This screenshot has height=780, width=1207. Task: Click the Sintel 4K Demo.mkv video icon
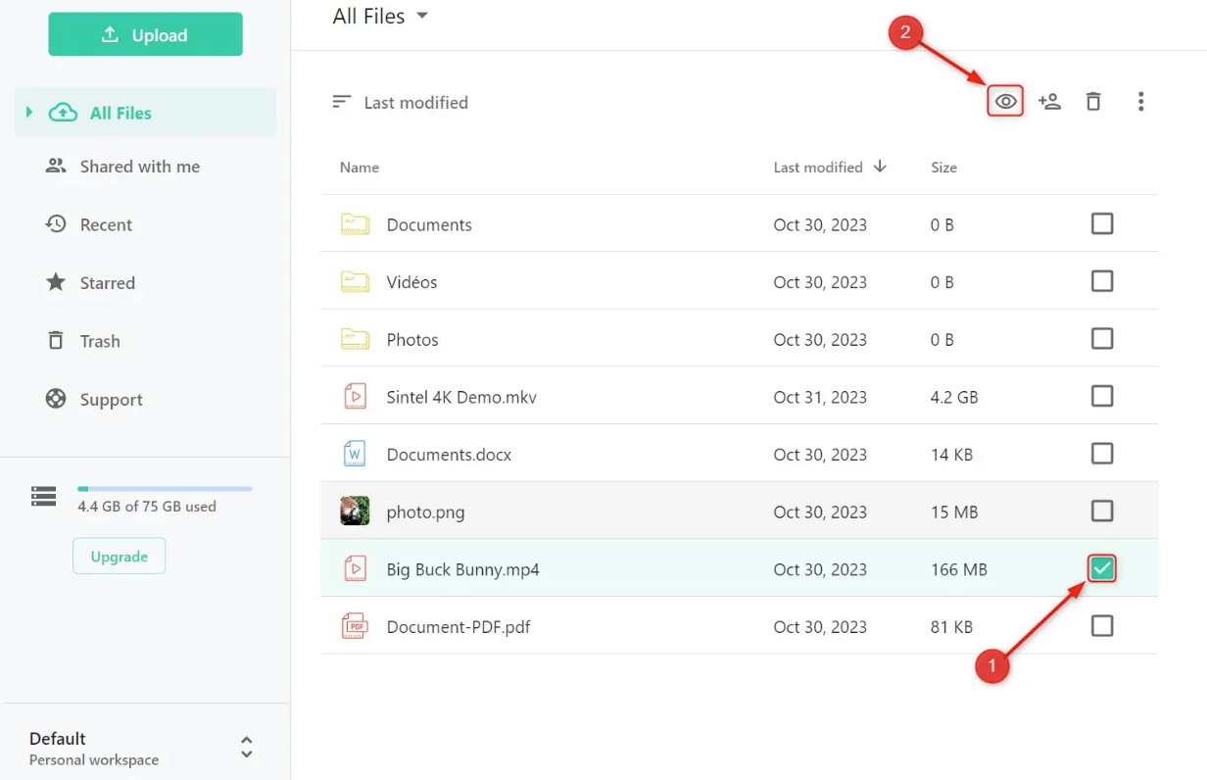(355, 397)
